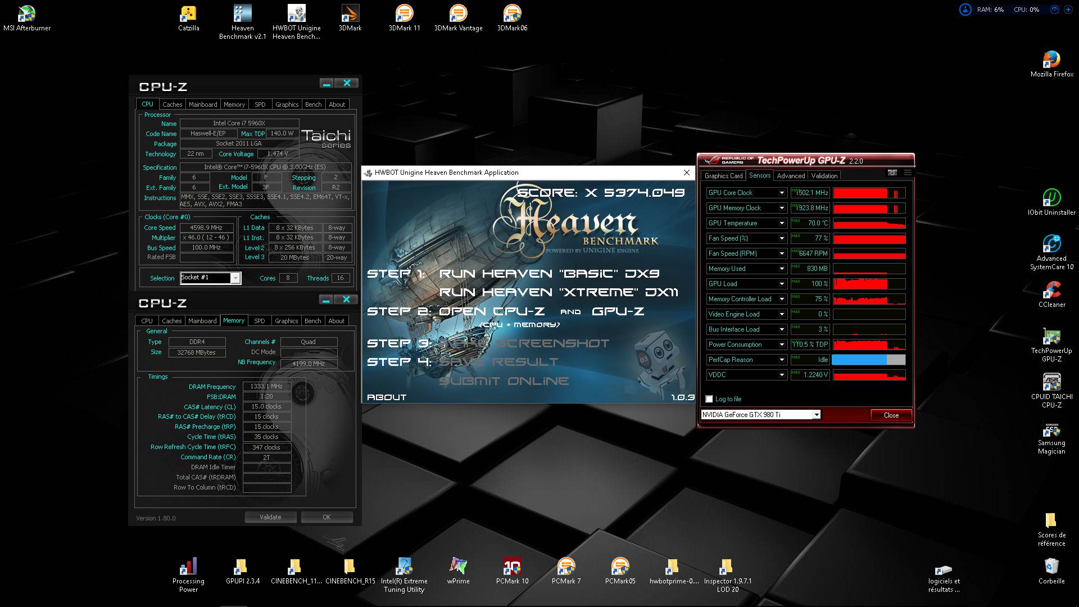Click the Validate button in CPU-Z

(x=270, y=517)
